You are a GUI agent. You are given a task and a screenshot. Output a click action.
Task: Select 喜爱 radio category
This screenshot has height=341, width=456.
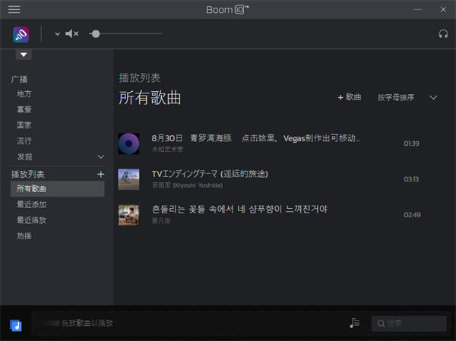24,109
